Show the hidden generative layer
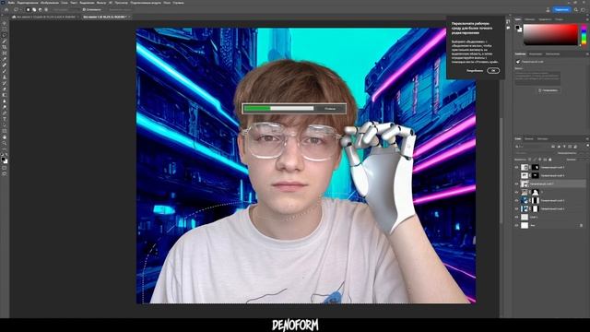Viewport: 590px width, 332px height. 516,176
